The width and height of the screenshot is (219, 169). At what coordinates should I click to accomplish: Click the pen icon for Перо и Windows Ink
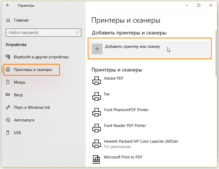coord(8,107)
